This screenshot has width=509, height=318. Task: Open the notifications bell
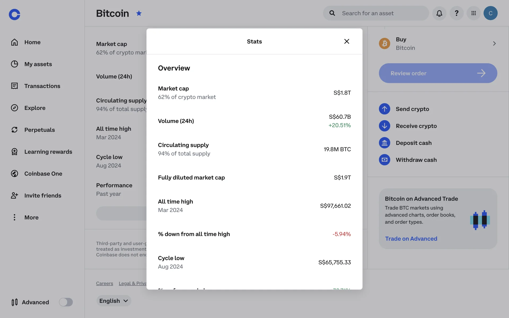[x=439, y=13]
